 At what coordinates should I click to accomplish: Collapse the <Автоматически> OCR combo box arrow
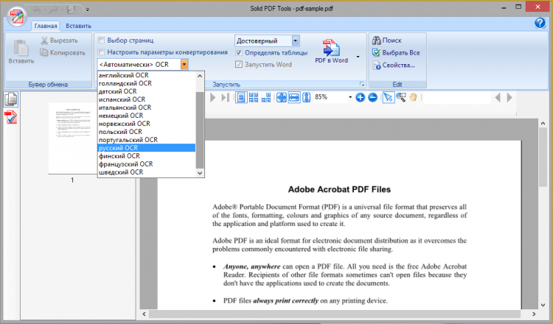point(184,65)
